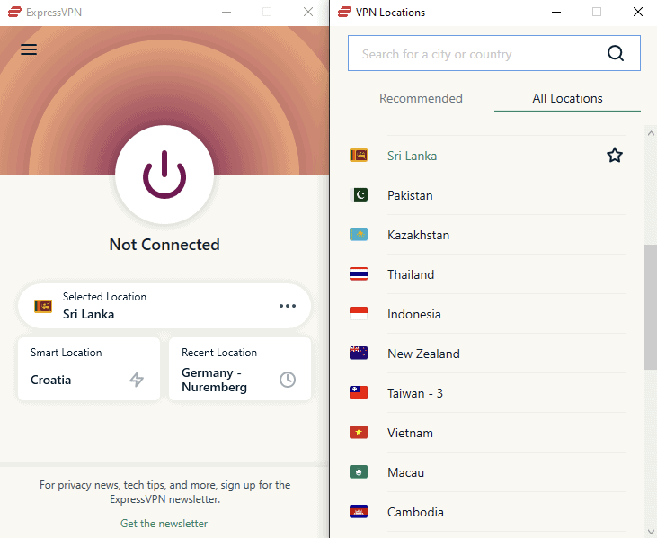Select Thailand from the location list
The image size is (657, 538).
pos(411,274)
